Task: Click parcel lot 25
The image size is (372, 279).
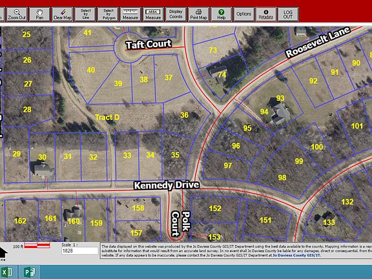Action: click(x=26, y=34)
